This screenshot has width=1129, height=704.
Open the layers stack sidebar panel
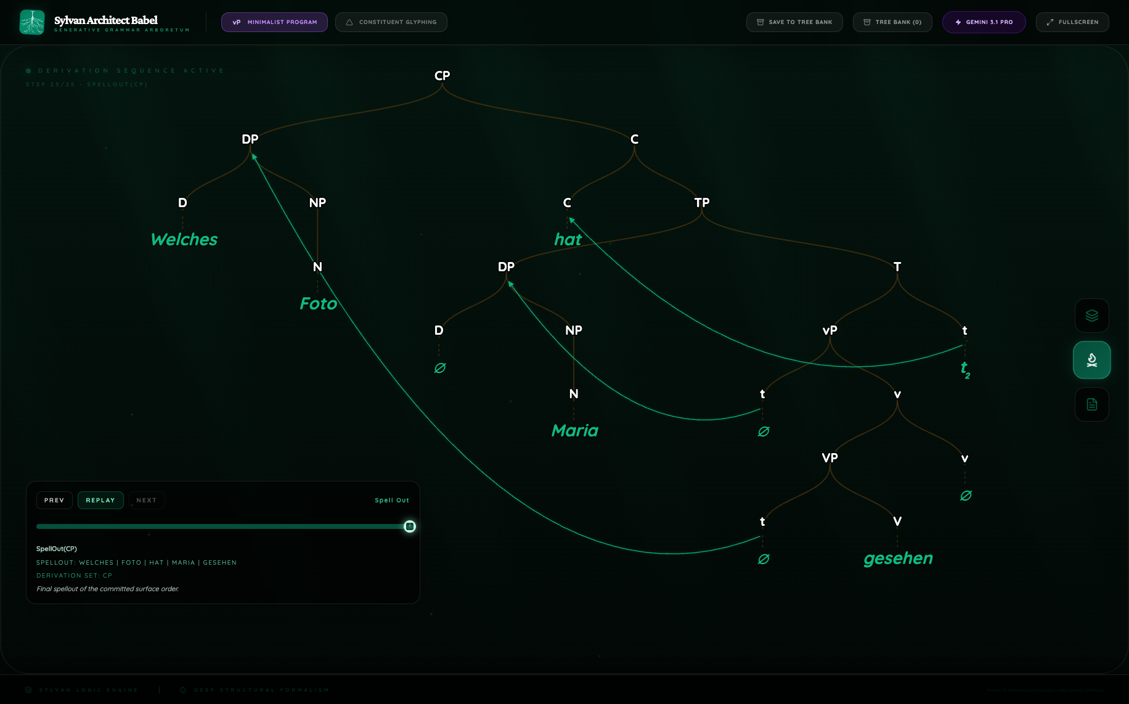point(1091,316)
